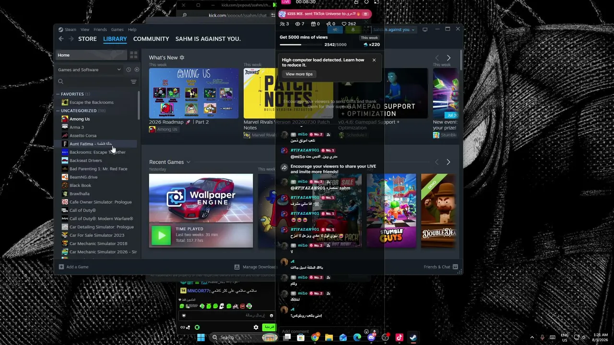Image resolution: width=614 pixels, height=345 pixels.
Task: Click the Escape the Backrooms icon
Action: tap(65, 102)
